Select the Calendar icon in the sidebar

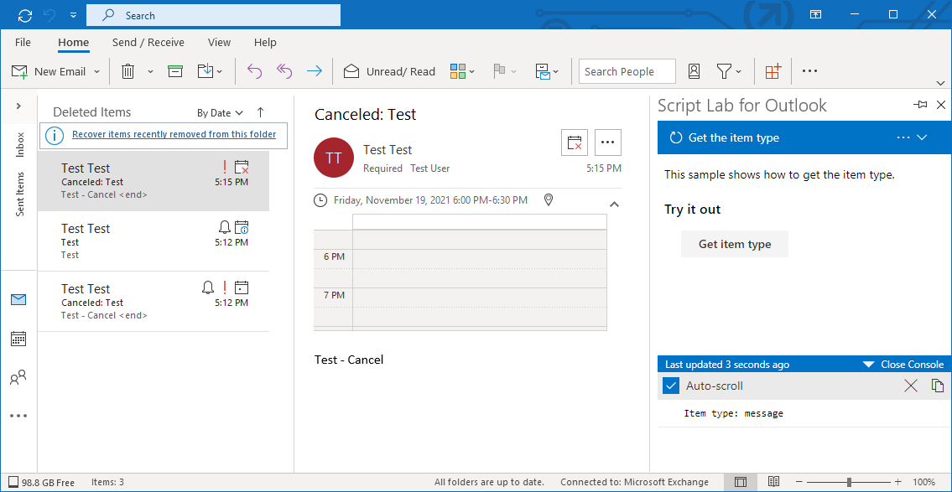point(18,339)
